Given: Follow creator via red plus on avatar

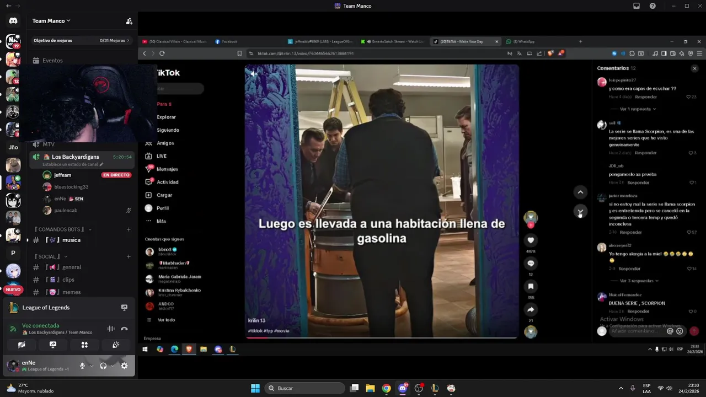Looking at the screenshot, I should 531,225.
